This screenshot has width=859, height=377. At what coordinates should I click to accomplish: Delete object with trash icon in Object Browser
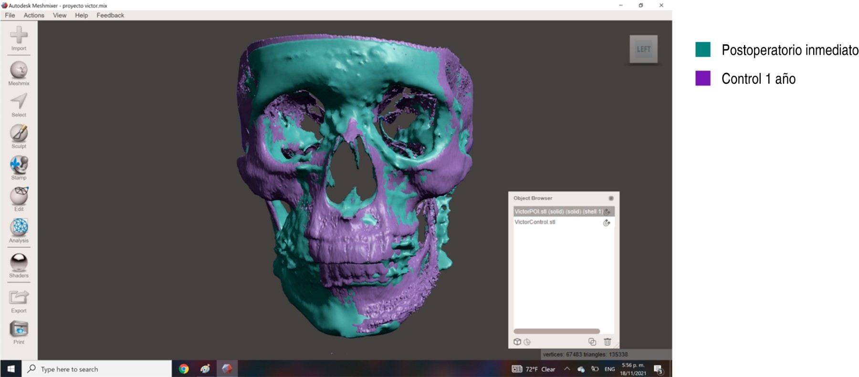click(x=607, y=342)
